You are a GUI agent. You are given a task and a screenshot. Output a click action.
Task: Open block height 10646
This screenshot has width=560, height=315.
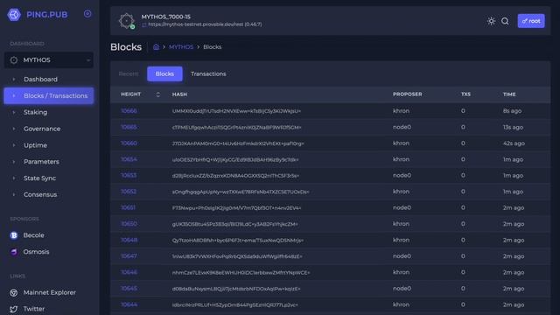129,272
